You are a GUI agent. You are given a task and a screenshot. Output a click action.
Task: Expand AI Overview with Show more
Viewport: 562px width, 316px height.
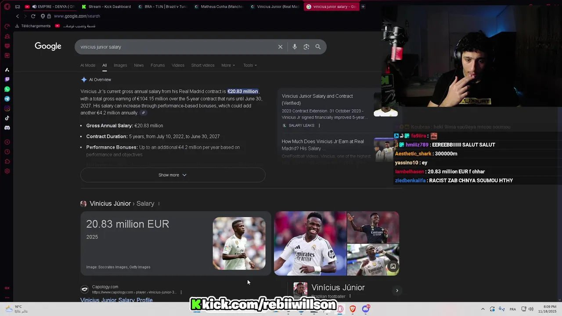[x=173, y=175]
